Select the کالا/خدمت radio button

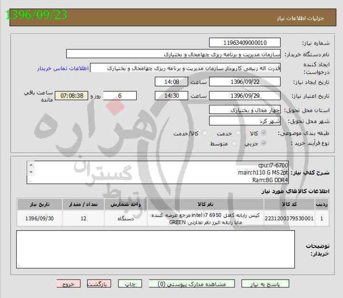click(x=204, y=133)
